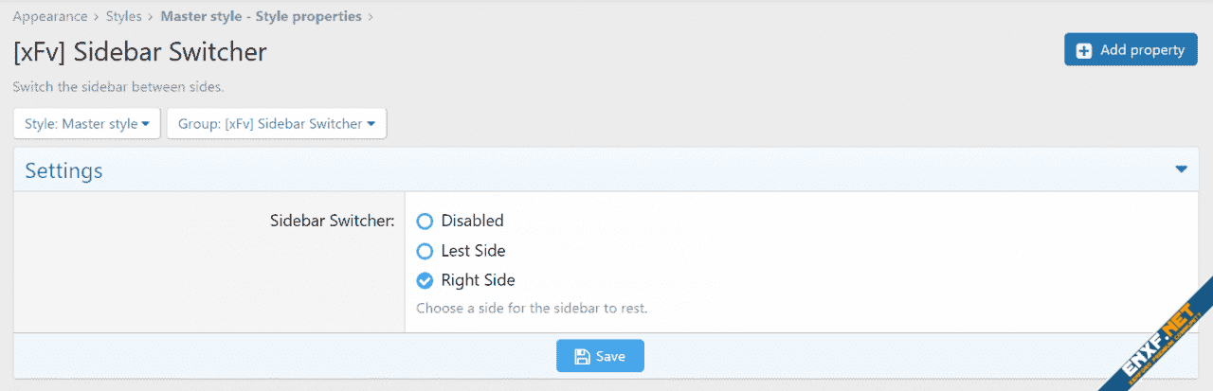This screenshot has height=391, width=1213.
Task: Collapse the Settings section with its arrow
Action: pos(1181,169)
